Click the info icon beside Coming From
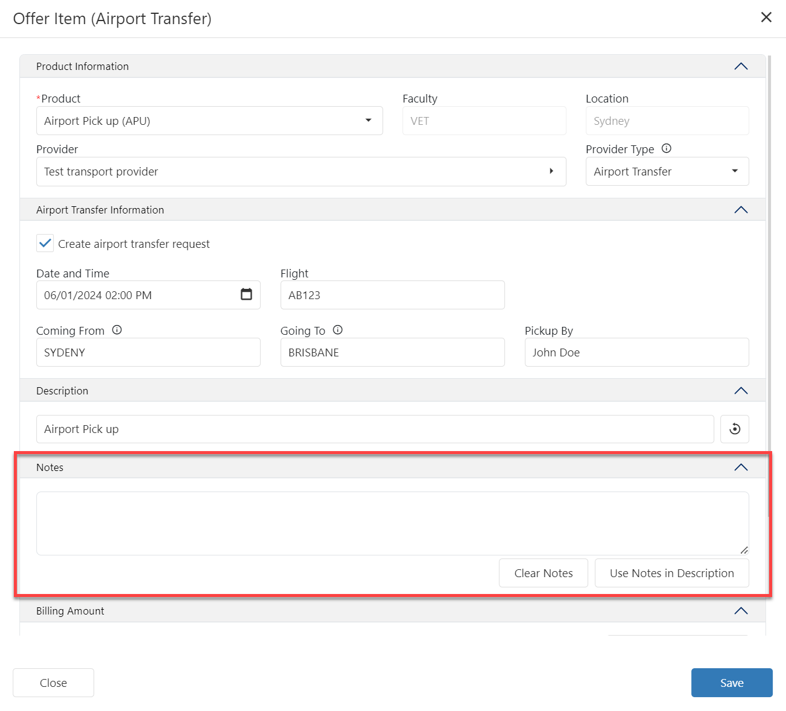This screenshot has width=786, height=711. (117, 330)
